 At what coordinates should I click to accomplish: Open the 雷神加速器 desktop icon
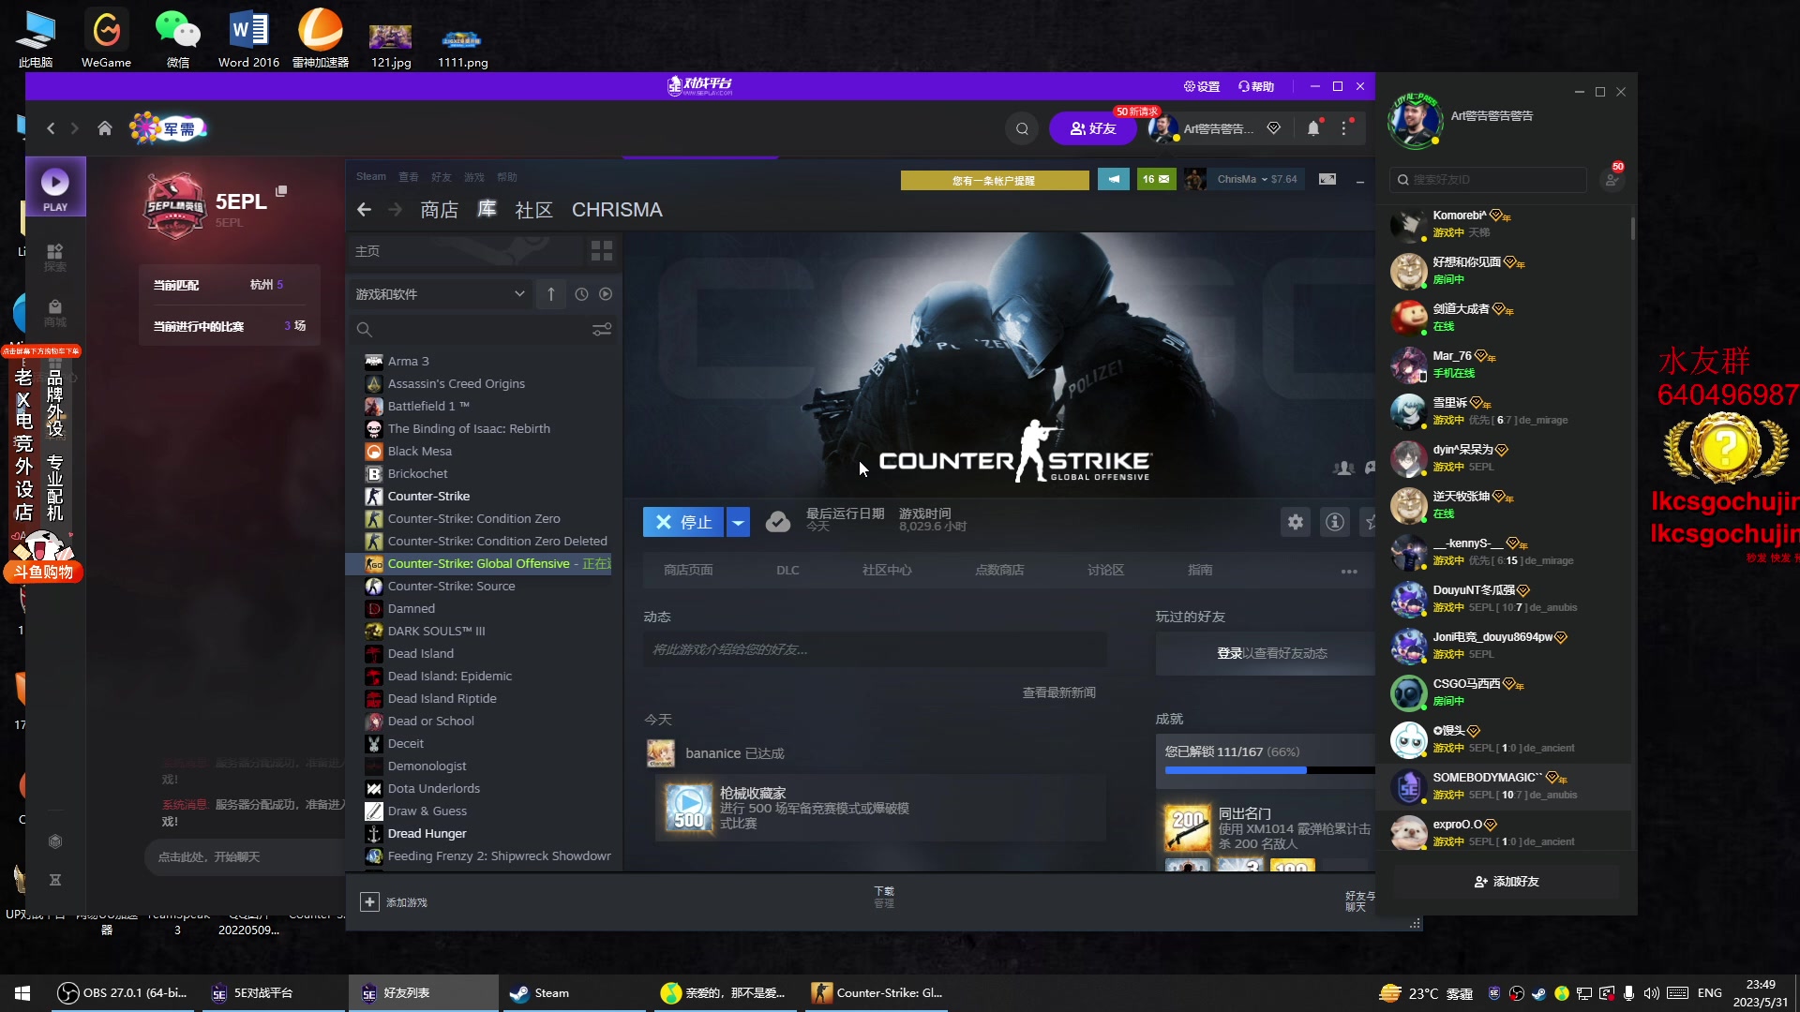tap(321, 37)
